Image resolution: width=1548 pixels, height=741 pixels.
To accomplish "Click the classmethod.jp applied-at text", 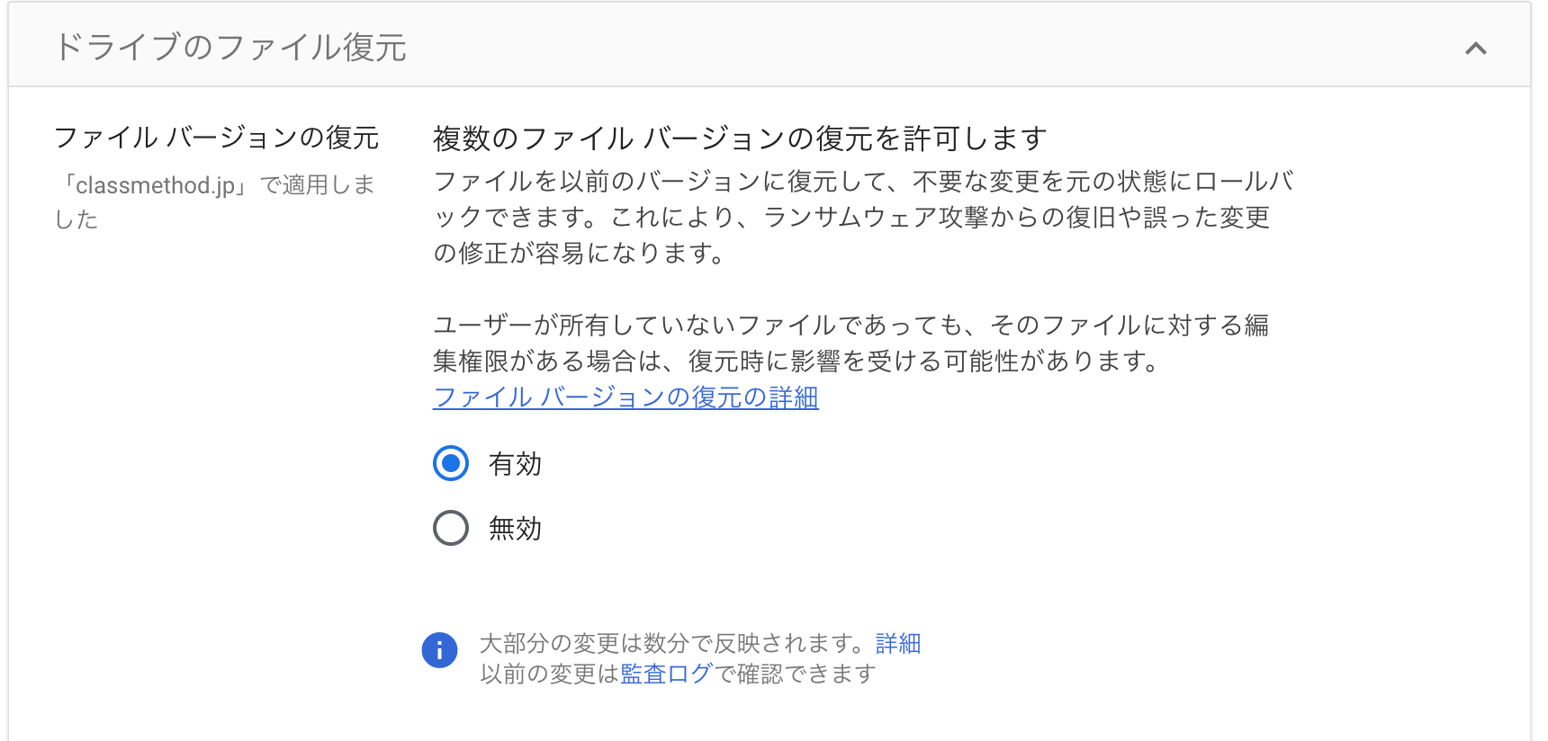I will [x=216, y=200].
